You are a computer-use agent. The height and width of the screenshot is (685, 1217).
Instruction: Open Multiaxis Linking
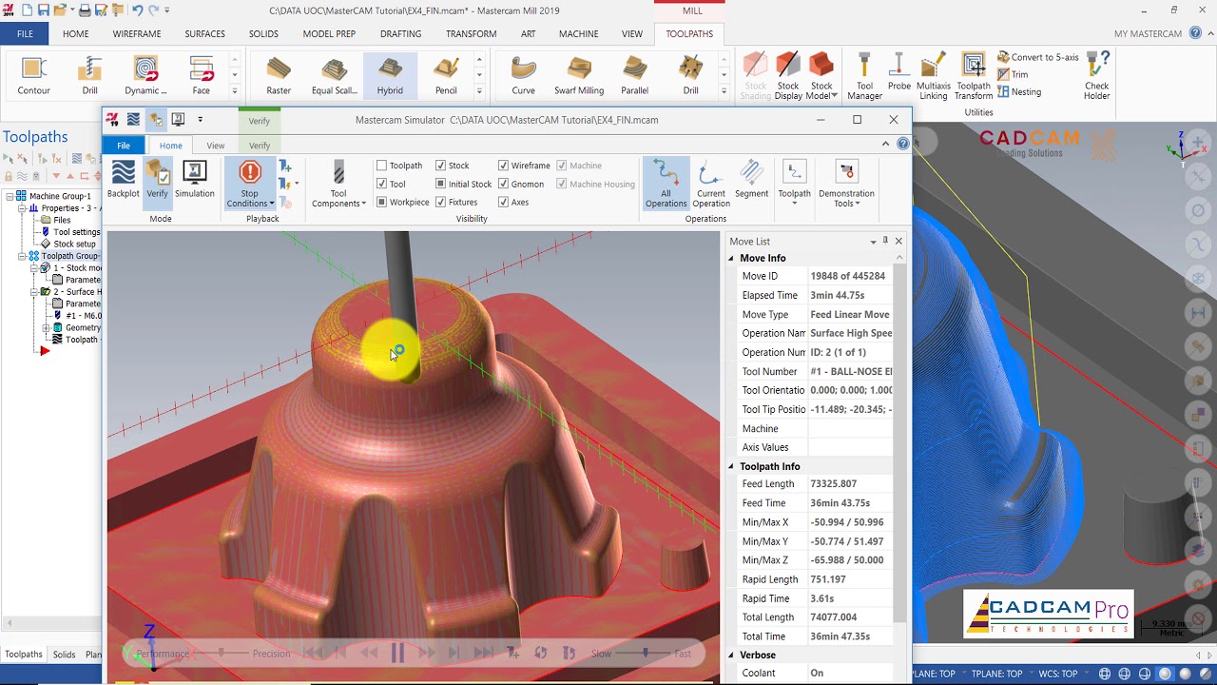[x=934, y=76]
